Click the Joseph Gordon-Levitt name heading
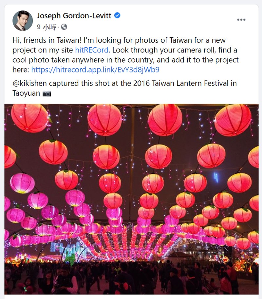 click(74, 16)
